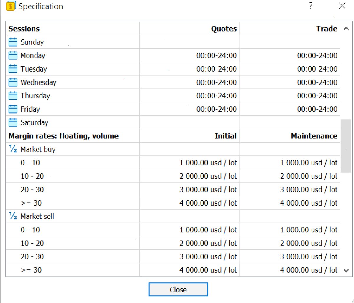Select the Maintenance column header
This screenshot has height=303, width=354.
click(314, 136)
